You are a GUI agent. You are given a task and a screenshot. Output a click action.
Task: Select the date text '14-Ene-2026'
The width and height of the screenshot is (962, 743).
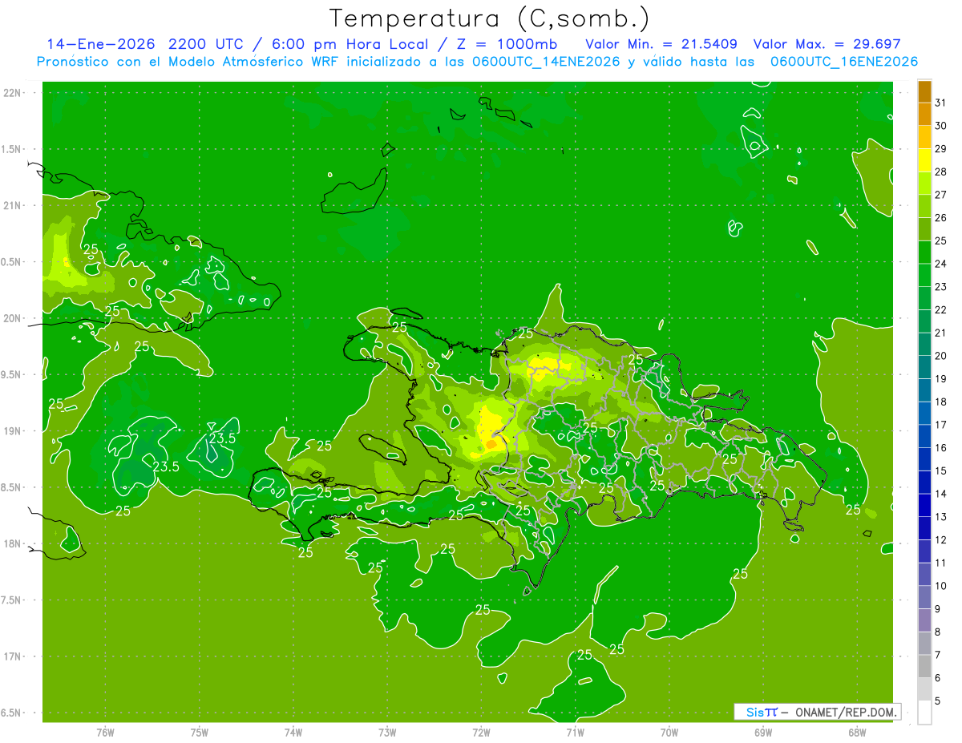(x=99, y=44)
